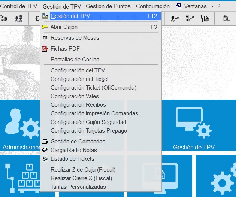This screenshot has width=236, height=197.
Task: Open Tarifas Personalizadas
Action: pyautogui.click(x=101, y=187)
